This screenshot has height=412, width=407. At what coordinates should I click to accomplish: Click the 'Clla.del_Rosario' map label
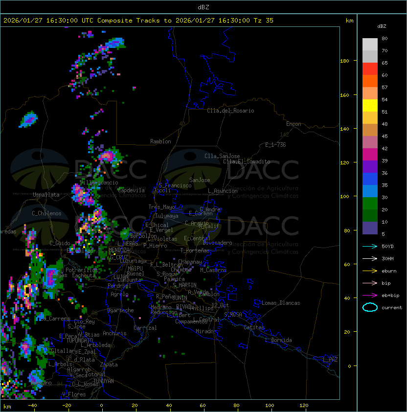coord(230,111)
